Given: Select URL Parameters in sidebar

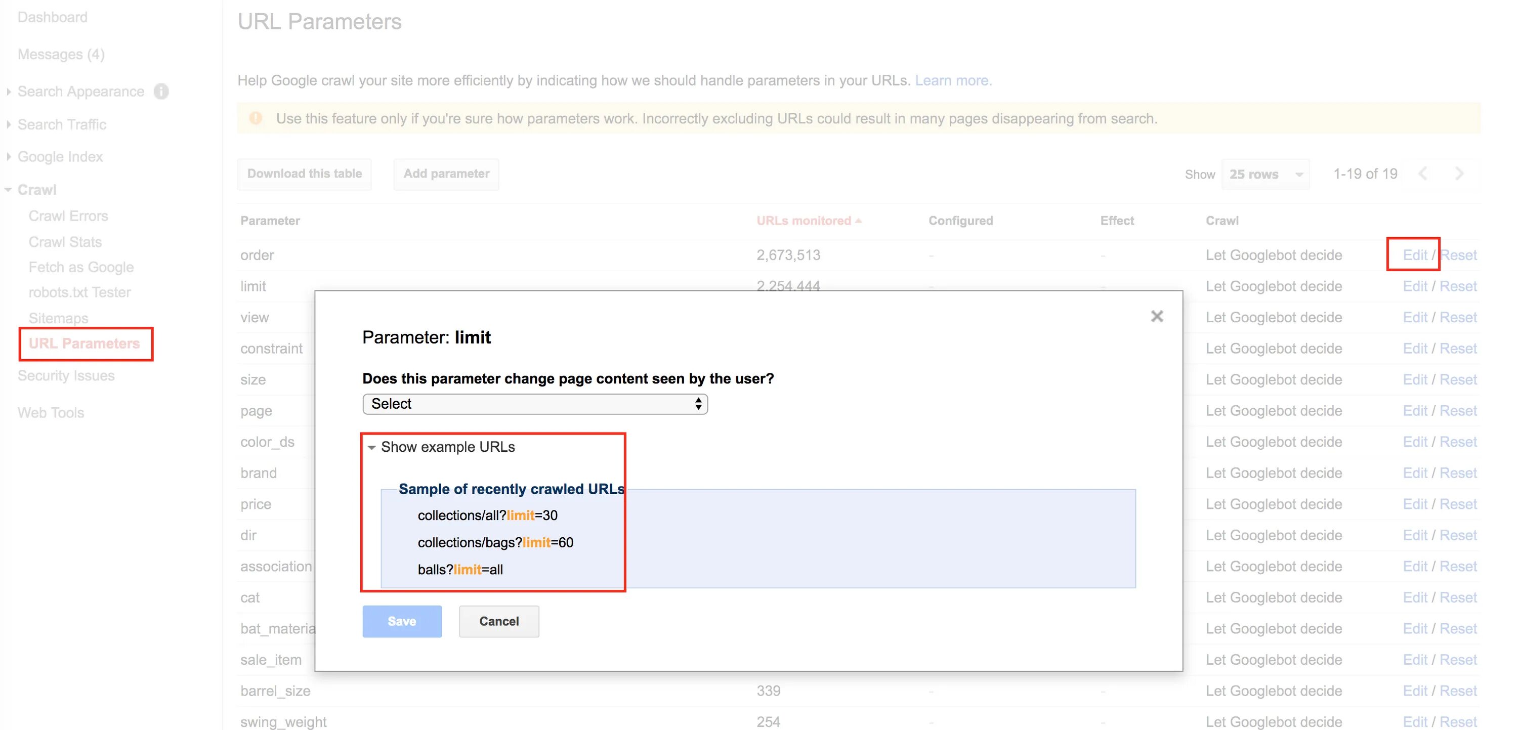Looking at the screenshot, I should coord(85,343).
